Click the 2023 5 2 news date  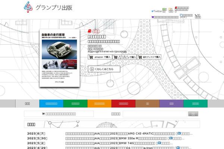click(36, 143)
